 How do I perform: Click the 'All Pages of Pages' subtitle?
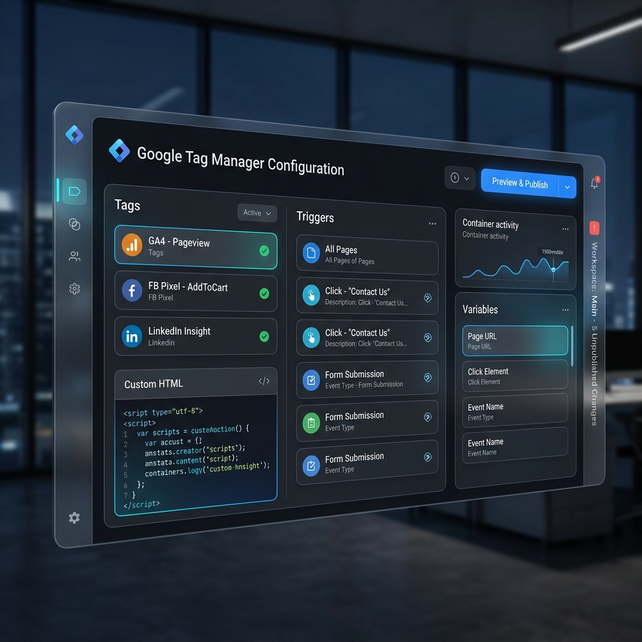(x=350, y=261)
